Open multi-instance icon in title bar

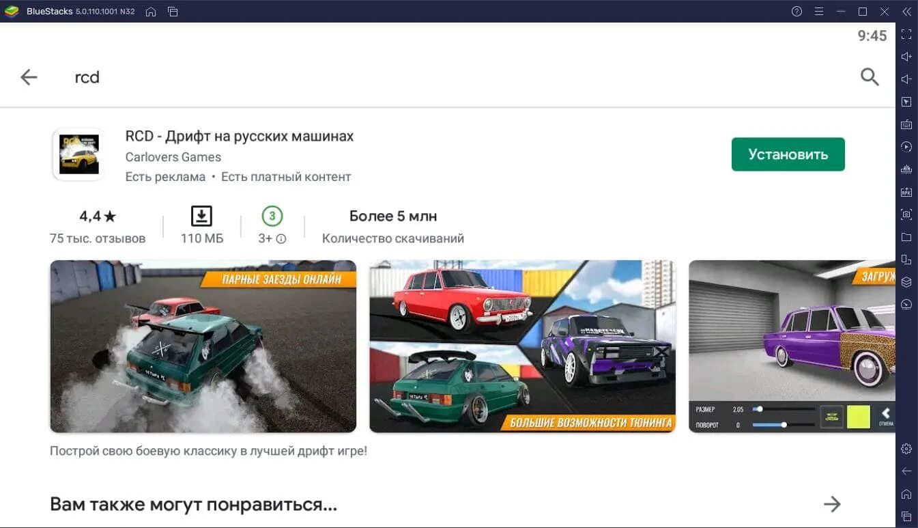click(173, 12)
